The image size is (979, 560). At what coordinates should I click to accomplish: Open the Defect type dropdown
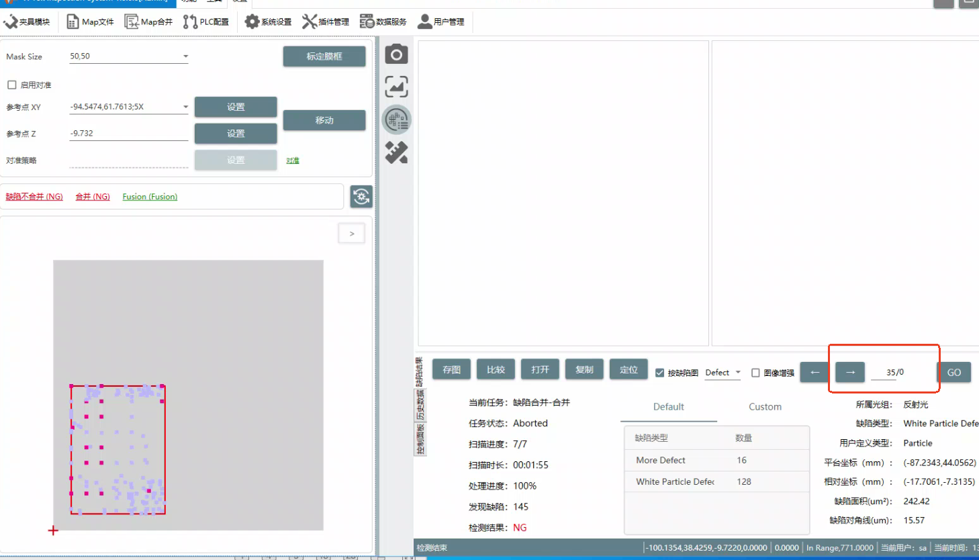[x=738, y=373]
